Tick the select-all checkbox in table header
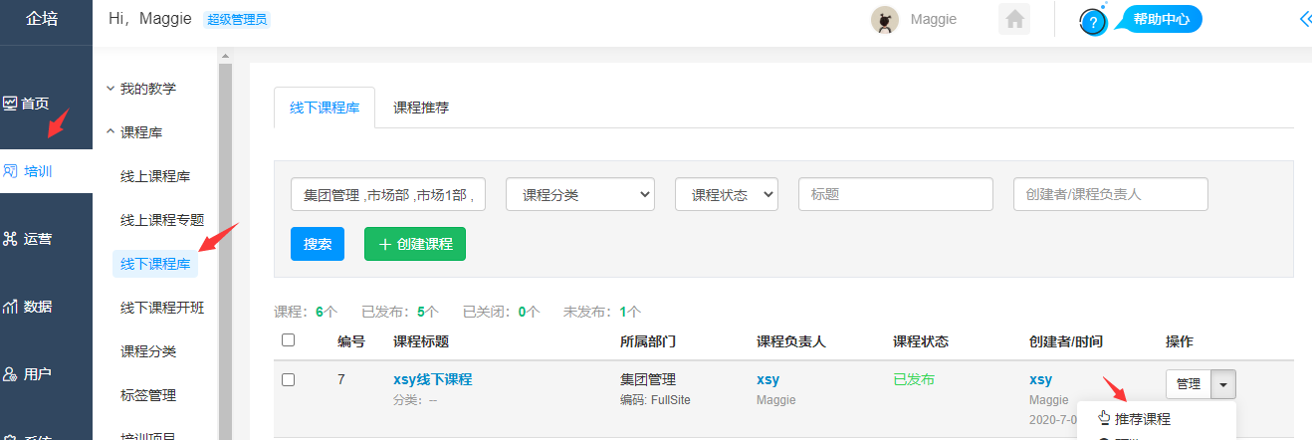Image resolution: width=1312 pixels, height=440 pixels. (289, 340)
